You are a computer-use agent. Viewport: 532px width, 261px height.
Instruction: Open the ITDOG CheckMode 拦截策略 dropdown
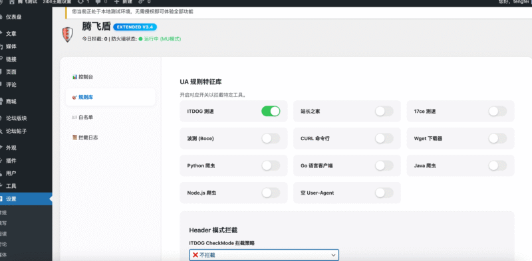(x=264, y=255)
